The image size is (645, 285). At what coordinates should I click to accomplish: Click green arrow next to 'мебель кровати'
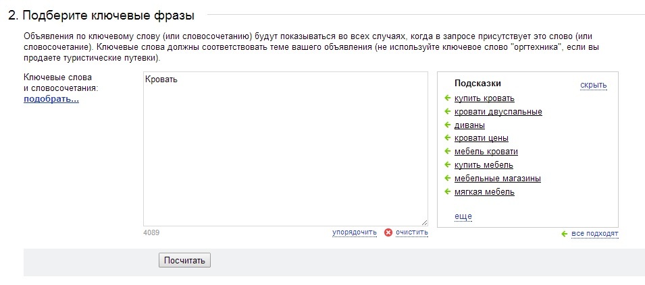[448, 152]
